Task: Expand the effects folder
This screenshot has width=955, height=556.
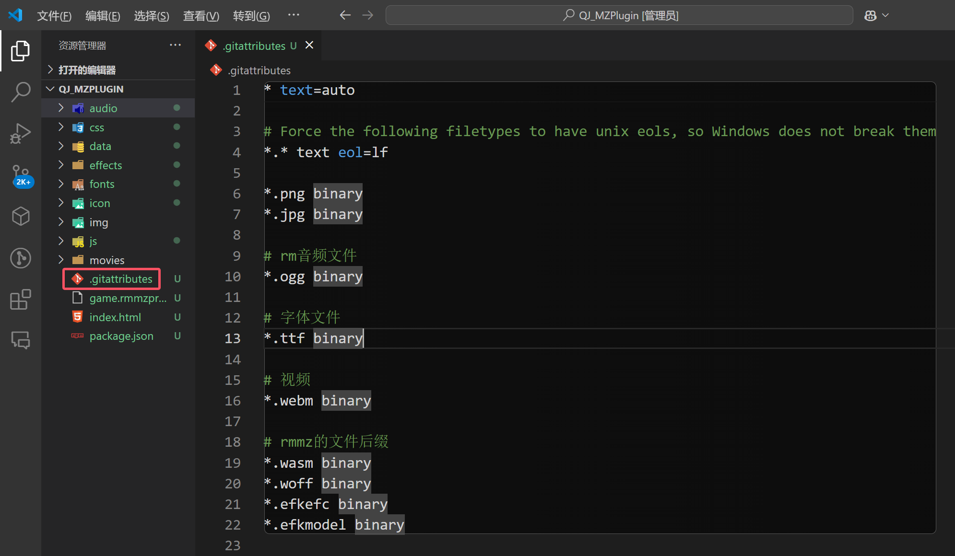Action: point(61,165)
